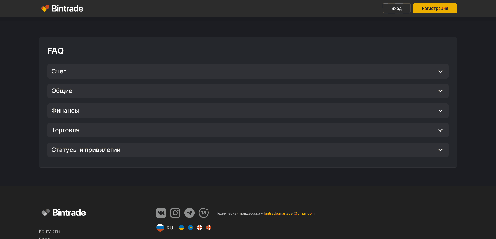Expand the Финансы FAQ section

[248, 111]
